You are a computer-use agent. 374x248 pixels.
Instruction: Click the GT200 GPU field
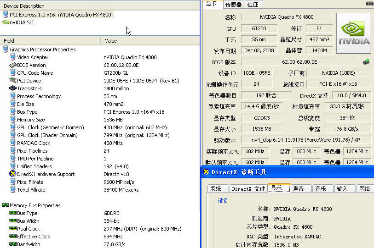coord(259,28)
